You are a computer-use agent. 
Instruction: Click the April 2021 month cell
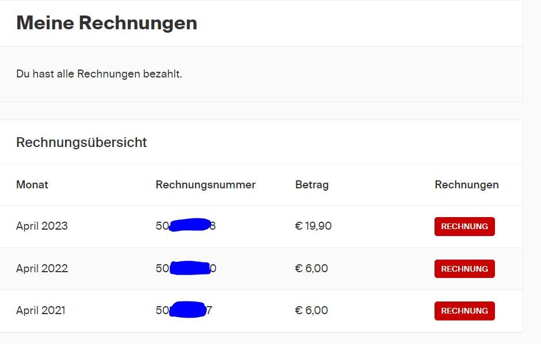coord(41,310)
